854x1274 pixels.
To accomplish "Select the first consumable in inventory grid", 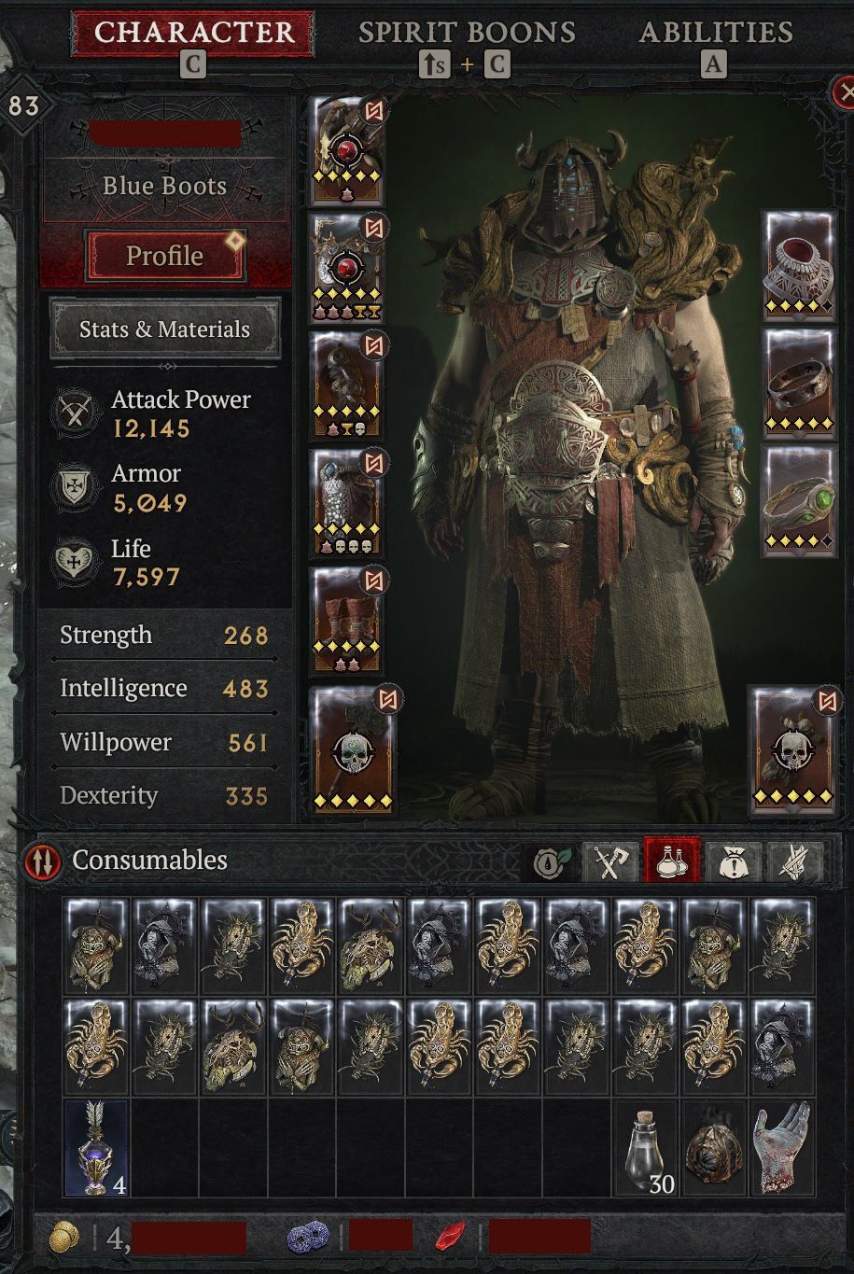I will pyautogui.click(x=96, y=945).
